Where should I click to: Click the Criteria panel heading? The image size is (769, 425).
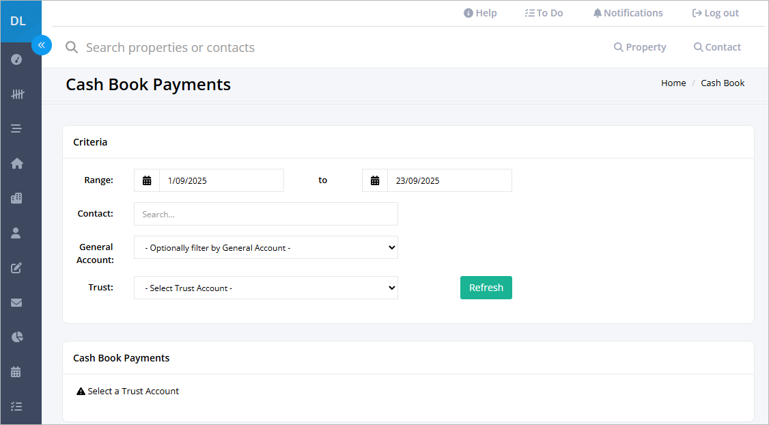point(90,142)
